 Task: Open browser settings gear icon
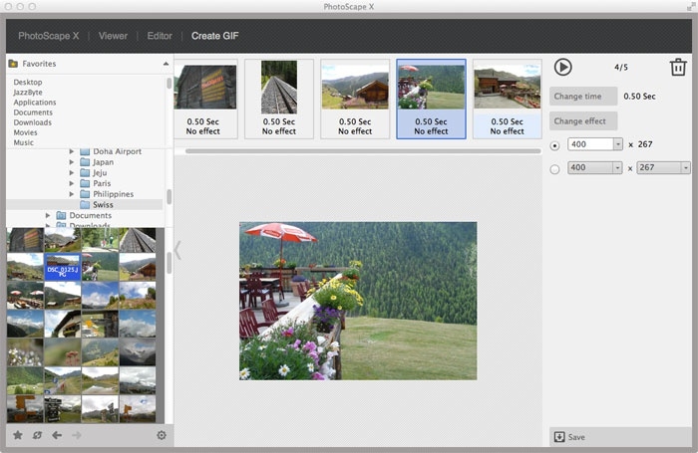[162, 435]
